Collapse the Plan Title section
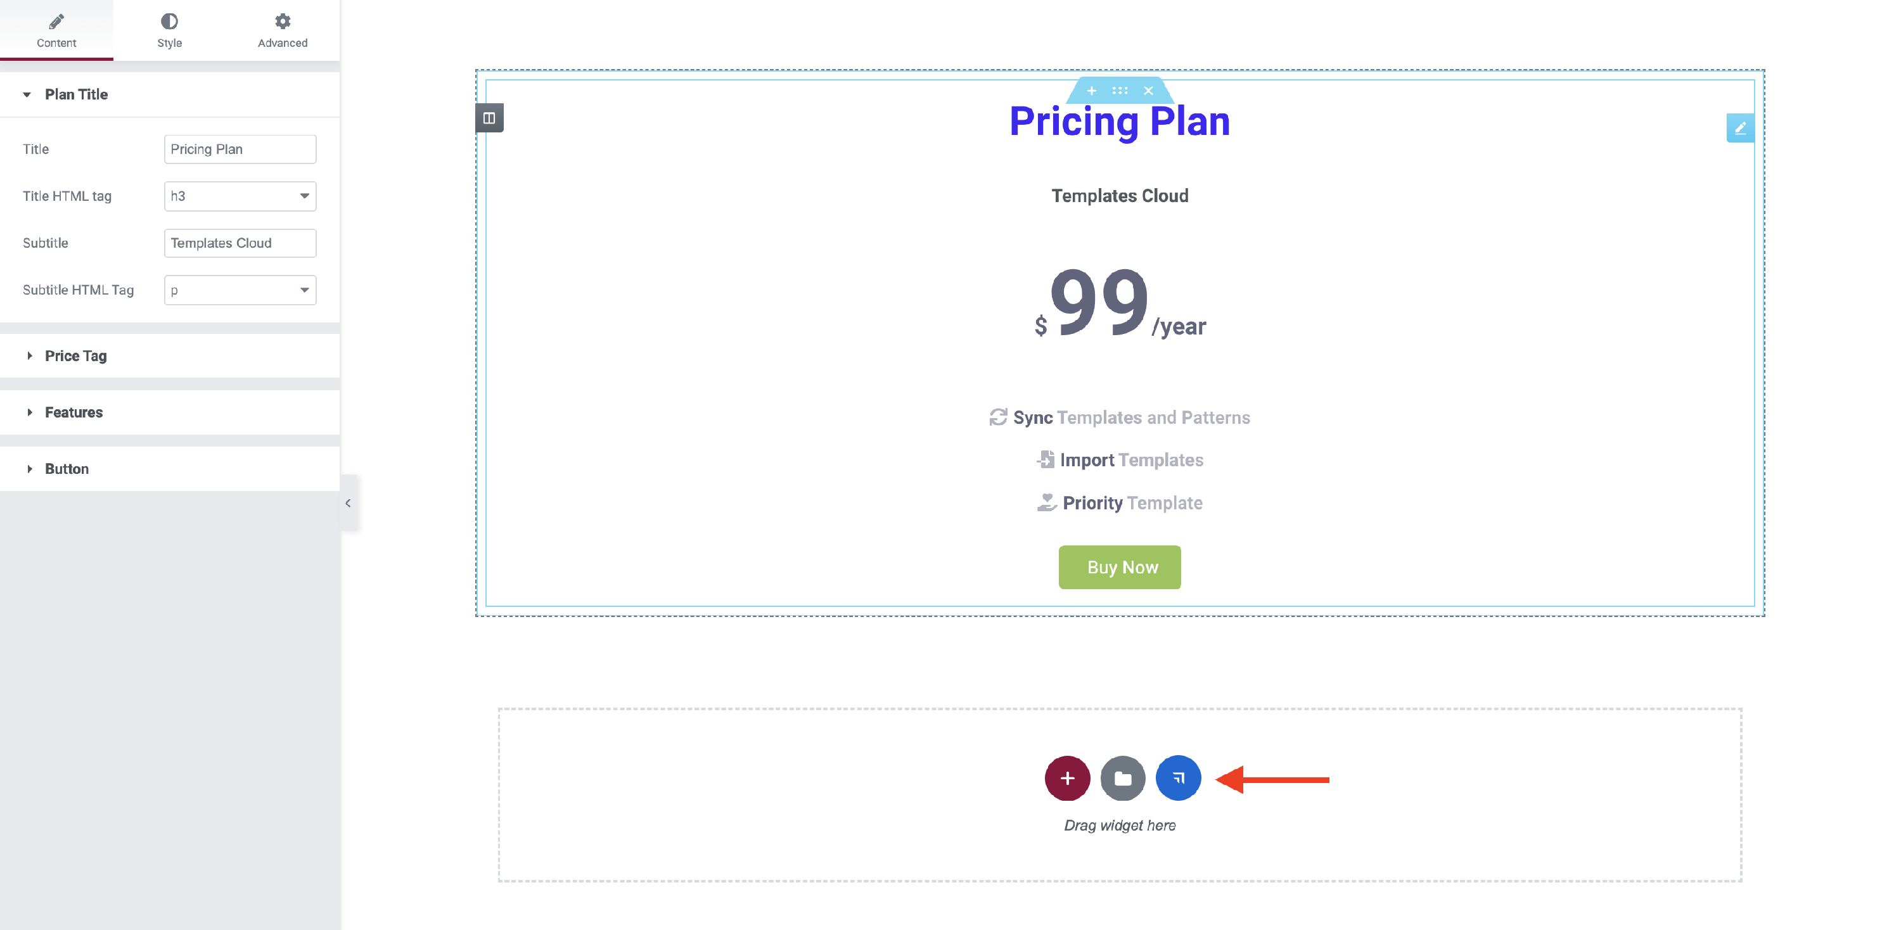 [x=76, y=94]
